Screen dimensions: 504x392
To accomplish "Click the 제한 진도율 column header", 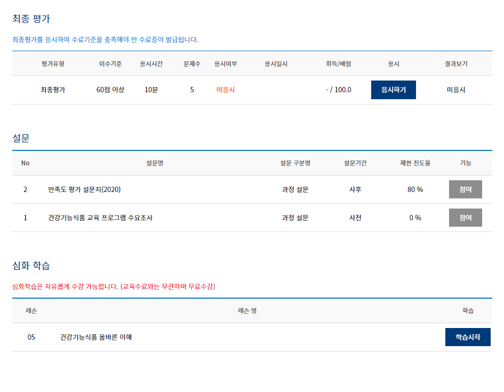I will 415,163.
